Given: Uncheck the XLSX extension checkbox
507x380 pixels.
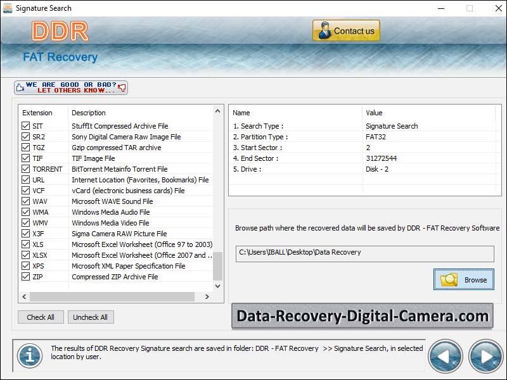Looking at the screenshot, I should [x=26, y=255].
